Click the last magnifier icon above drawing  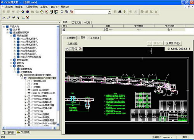[x=80, y=49]
